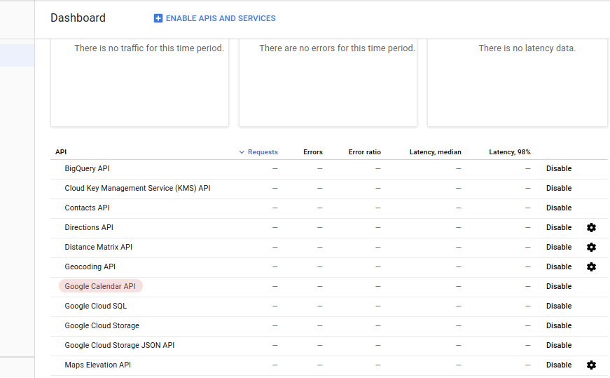Disable the Distance Matrix API
This screenshot has height=378, width=610.
[x=559, y=247]
